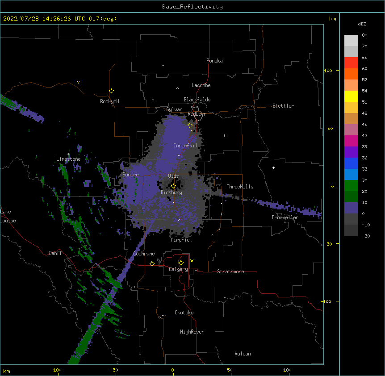
Task: Click the yellow 54 dBZ legend swatch
Action: (351, 96)
